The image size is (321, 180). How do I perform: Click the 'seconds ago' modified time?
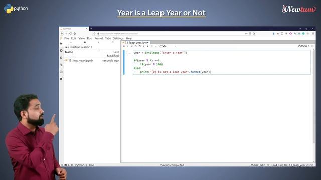(x=110, y=61)
